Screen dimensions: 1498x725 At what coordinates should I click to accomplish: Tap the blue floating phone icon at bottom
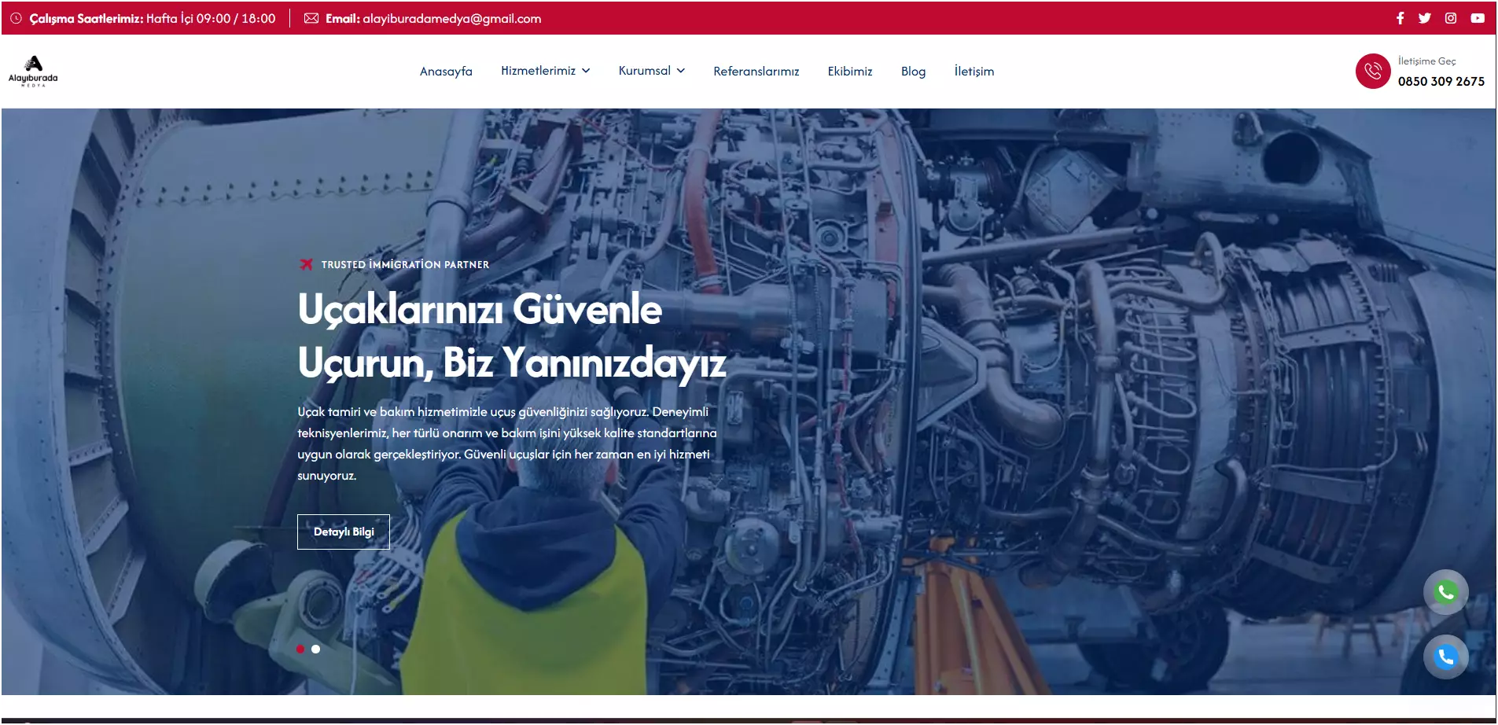[1445, 657]
